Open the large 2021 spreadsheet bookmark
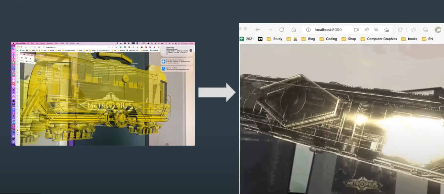This screenshot has width=444, height=194. point(247,39)
